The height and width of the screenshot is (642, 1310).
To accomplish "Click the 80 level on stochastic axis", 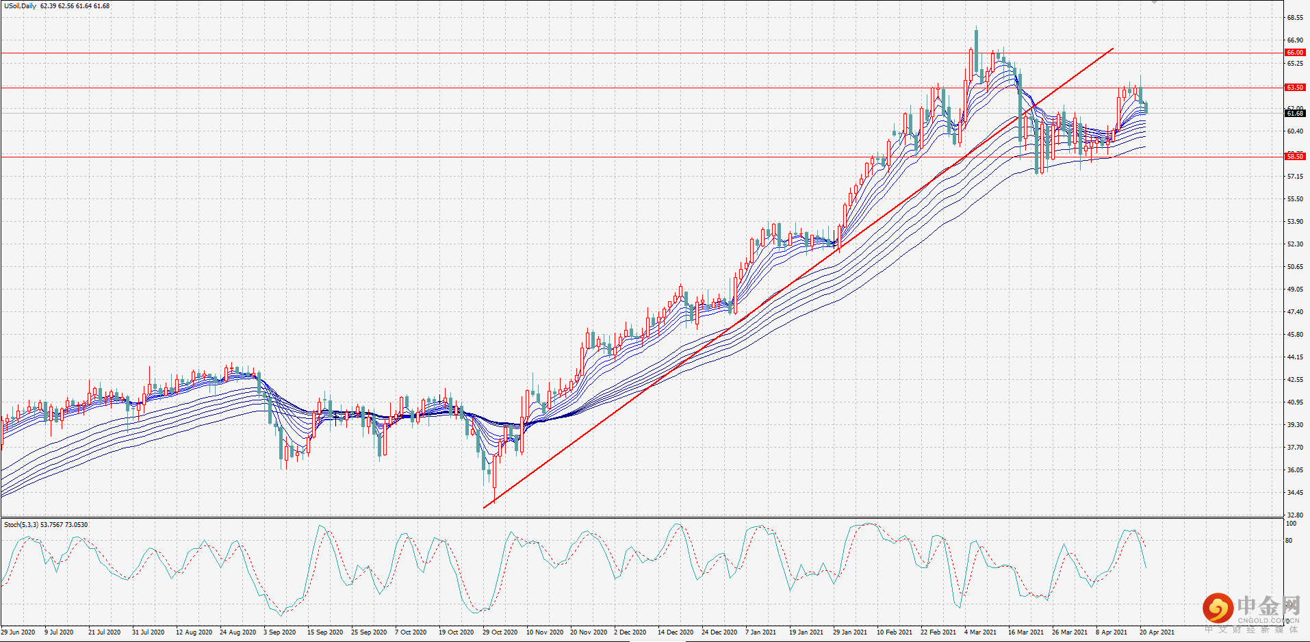I will click(x=1289, y=541).
